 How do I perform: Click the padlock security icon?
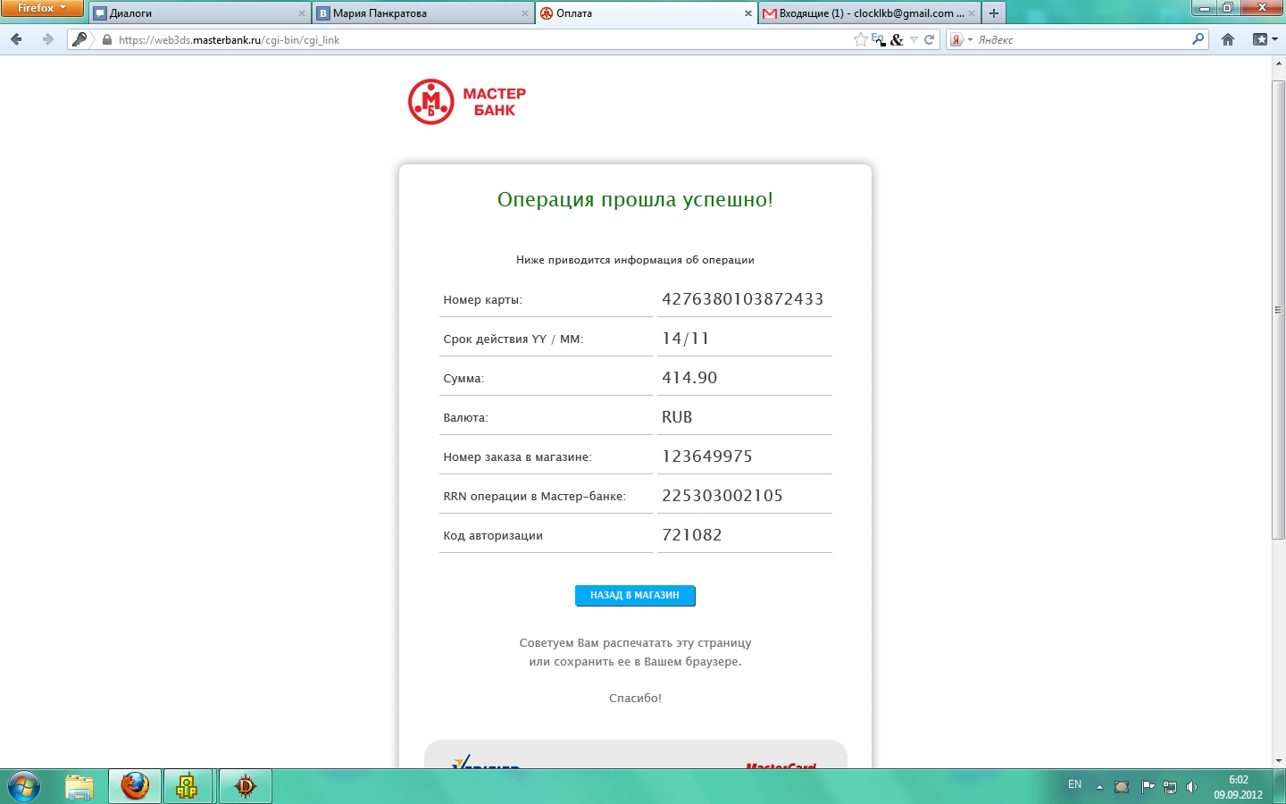coord(107,39)
